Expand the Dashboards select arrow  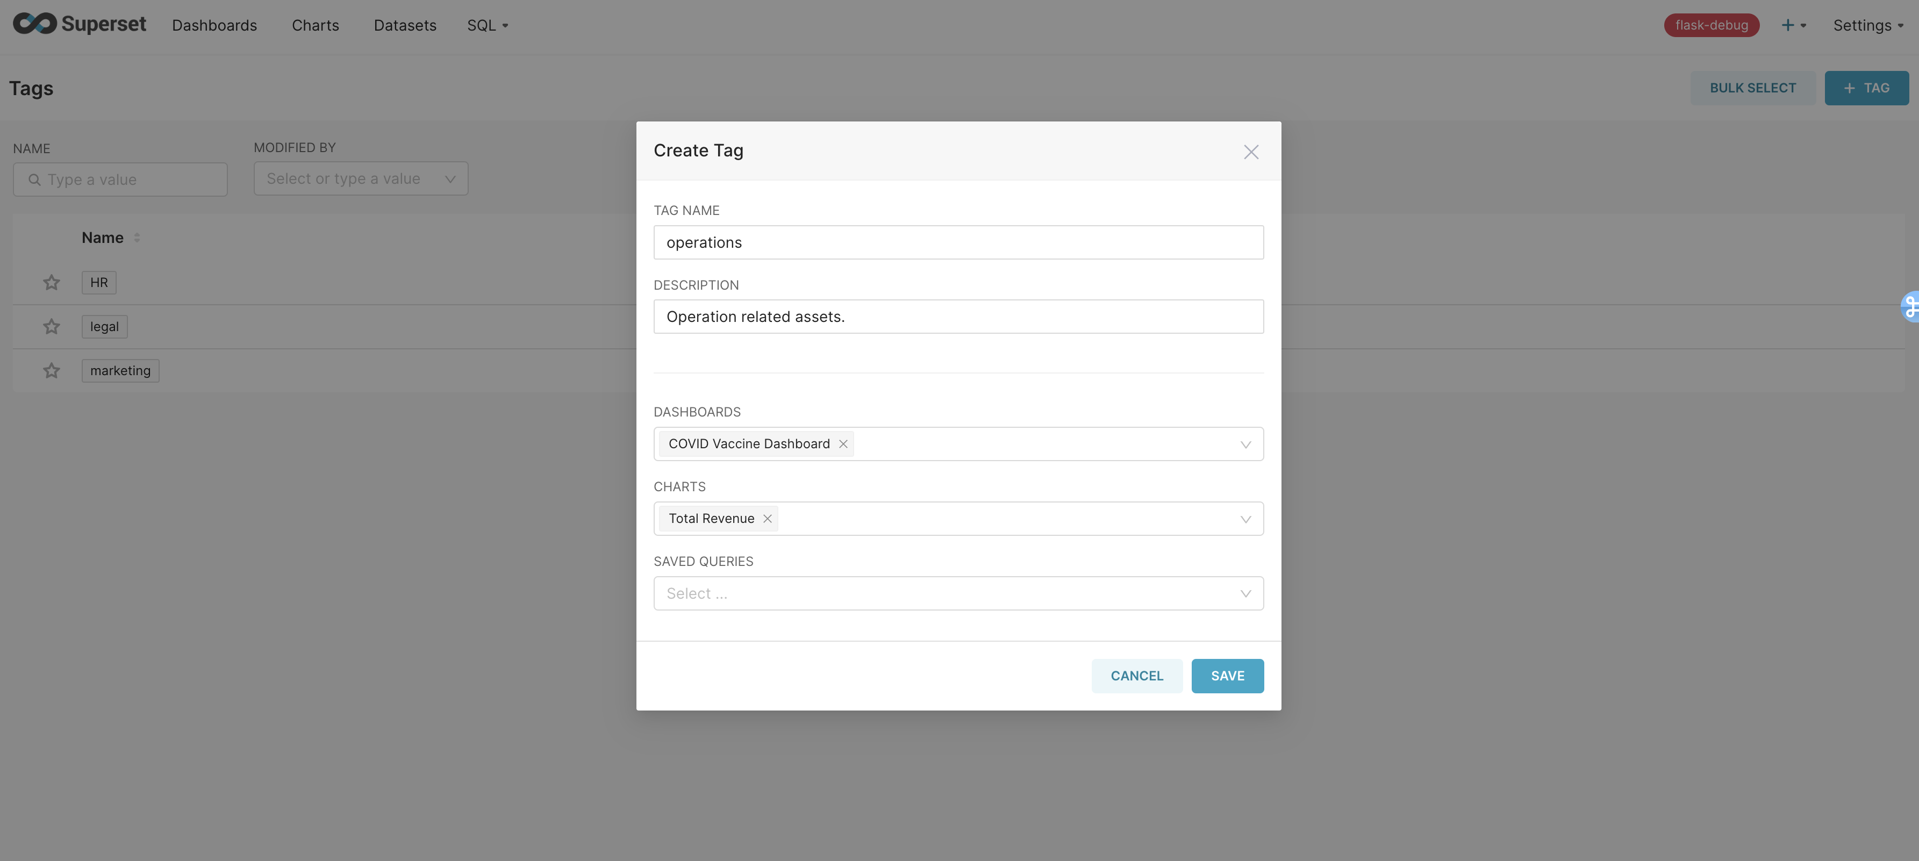point(1245,444)
